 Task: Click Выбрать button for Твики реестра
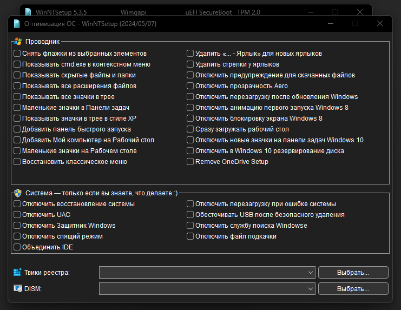coord(353,273)
